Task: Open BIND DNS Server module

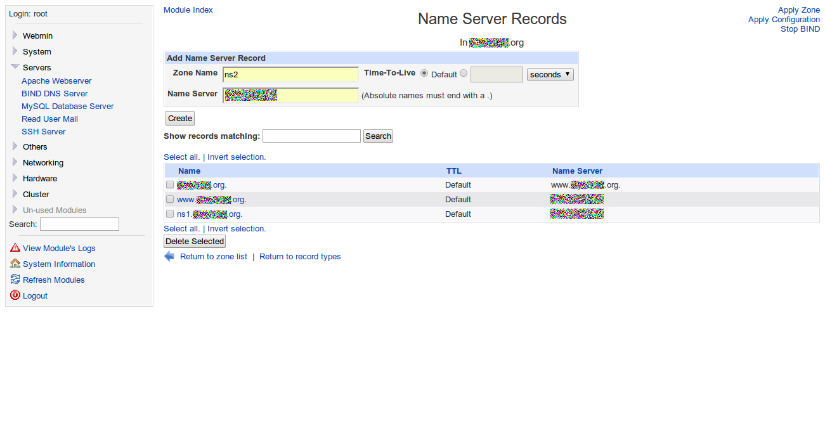Action: (55, 94)
